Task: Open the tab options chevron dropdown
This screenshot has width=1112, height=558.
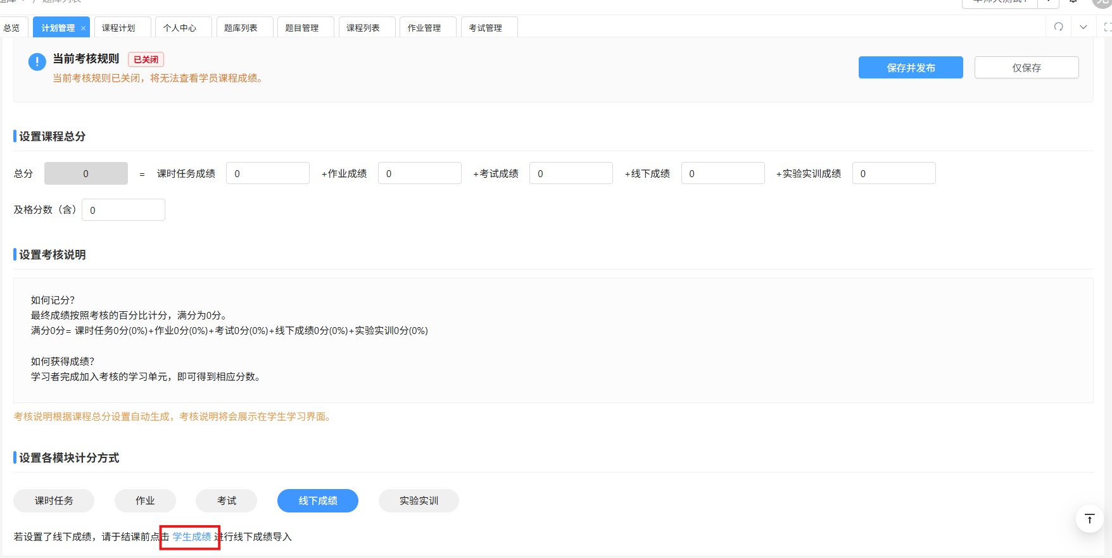Action: [x=1084, y=27]
